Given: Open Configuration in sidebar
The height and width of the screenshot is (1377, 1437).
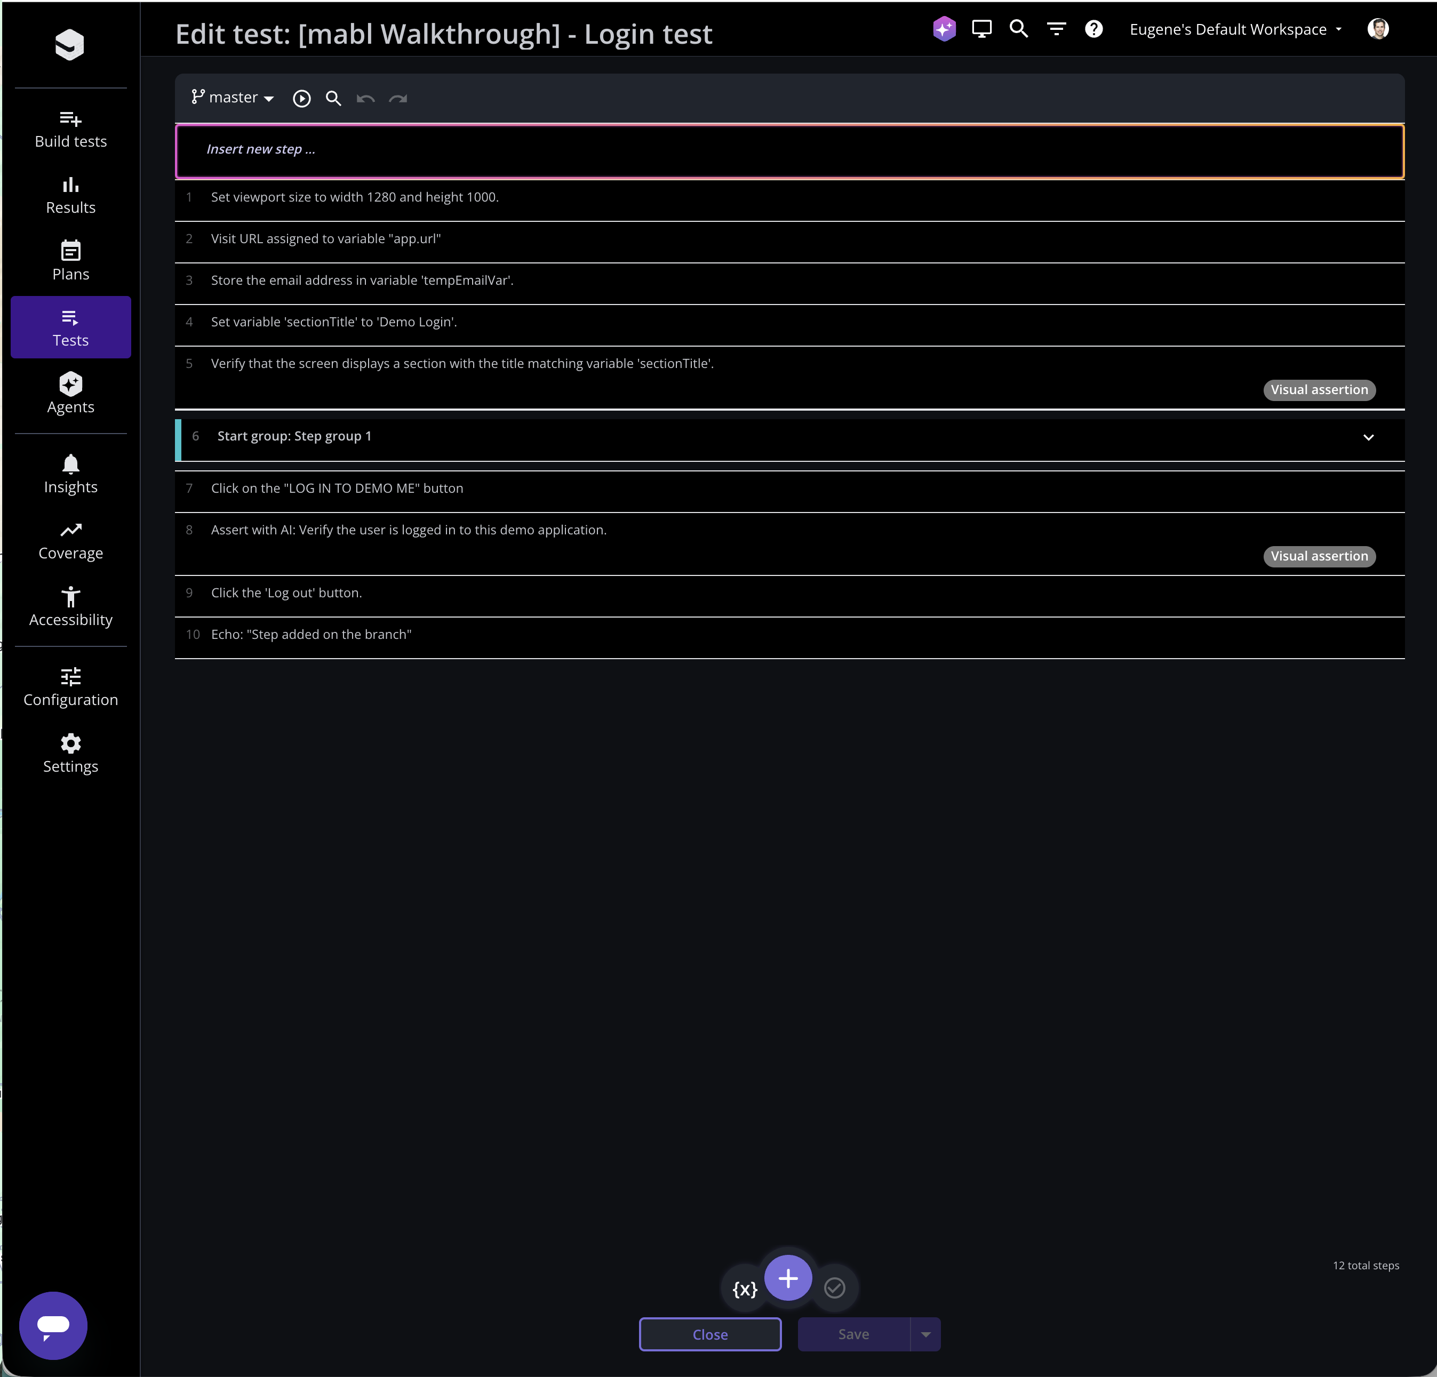Looking at the screenshot, I should click(70, 687).
